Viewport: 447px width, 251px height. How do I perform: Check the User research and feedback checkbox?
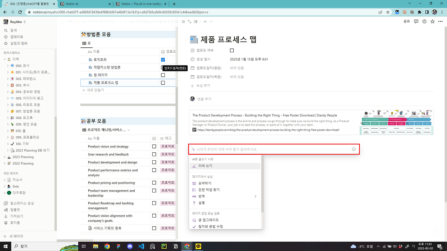(154, 154)
